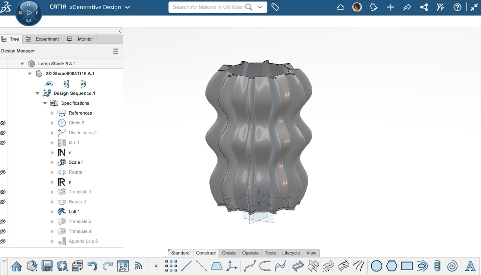Expand the Scale.1 node
The image size is (481, 275).
coord(52,162)
